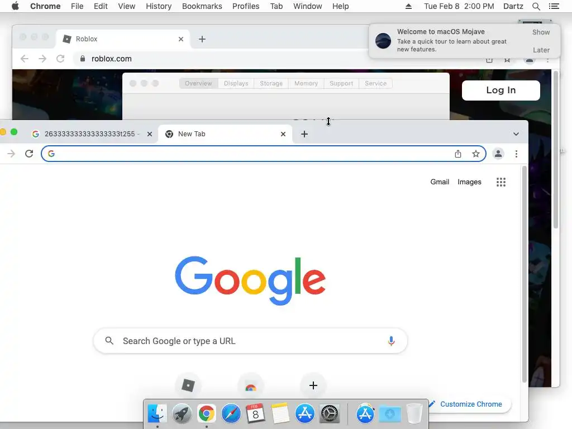Open the Window menu

[308, 6]
